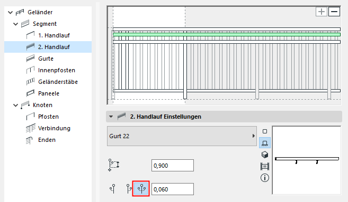
Task: Select the 2. Handlauf tree item
Action: point(48,47)
